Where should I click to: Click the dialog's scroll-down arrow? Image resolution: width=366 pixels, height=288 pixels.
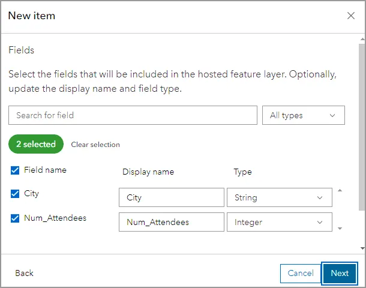[x=361, y=248]
